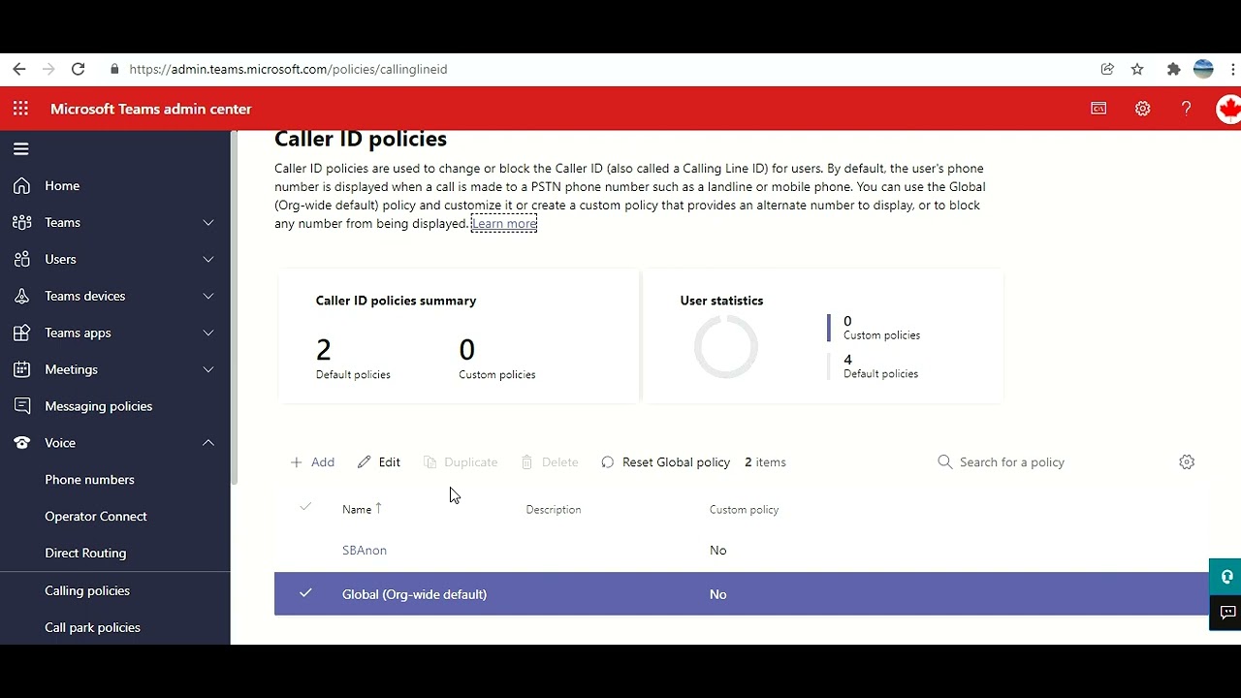Open the account profile avatar

click(1229, 109)
